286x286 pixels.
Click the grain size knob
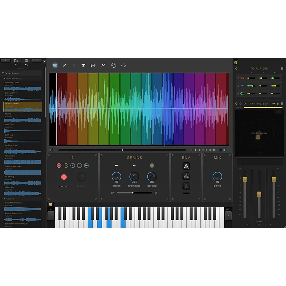coord(134,176)
